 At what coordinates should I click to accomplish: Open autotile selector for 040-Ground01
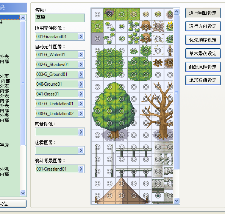[x=81, y=84]
